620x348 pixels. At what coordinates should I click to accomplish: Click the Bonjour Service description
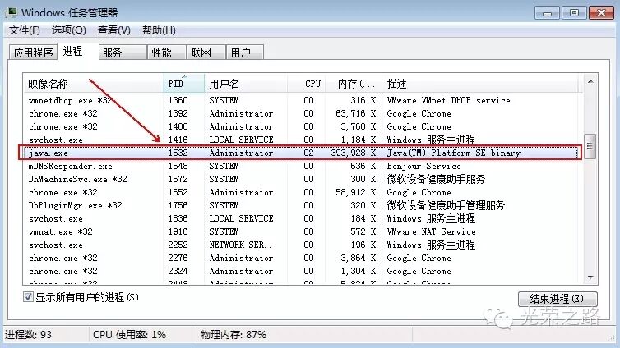[x=423, y=166]
